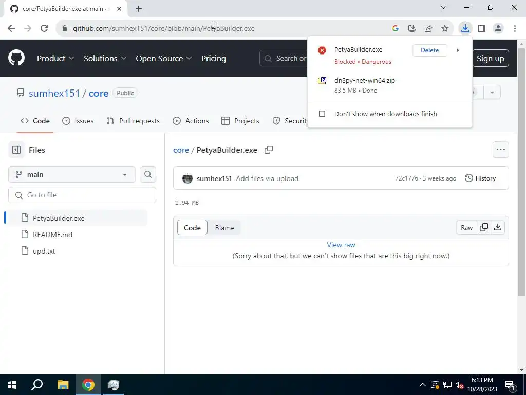Open the Raw file view
This screenshot has width=526, height=395.
point(466,228)
